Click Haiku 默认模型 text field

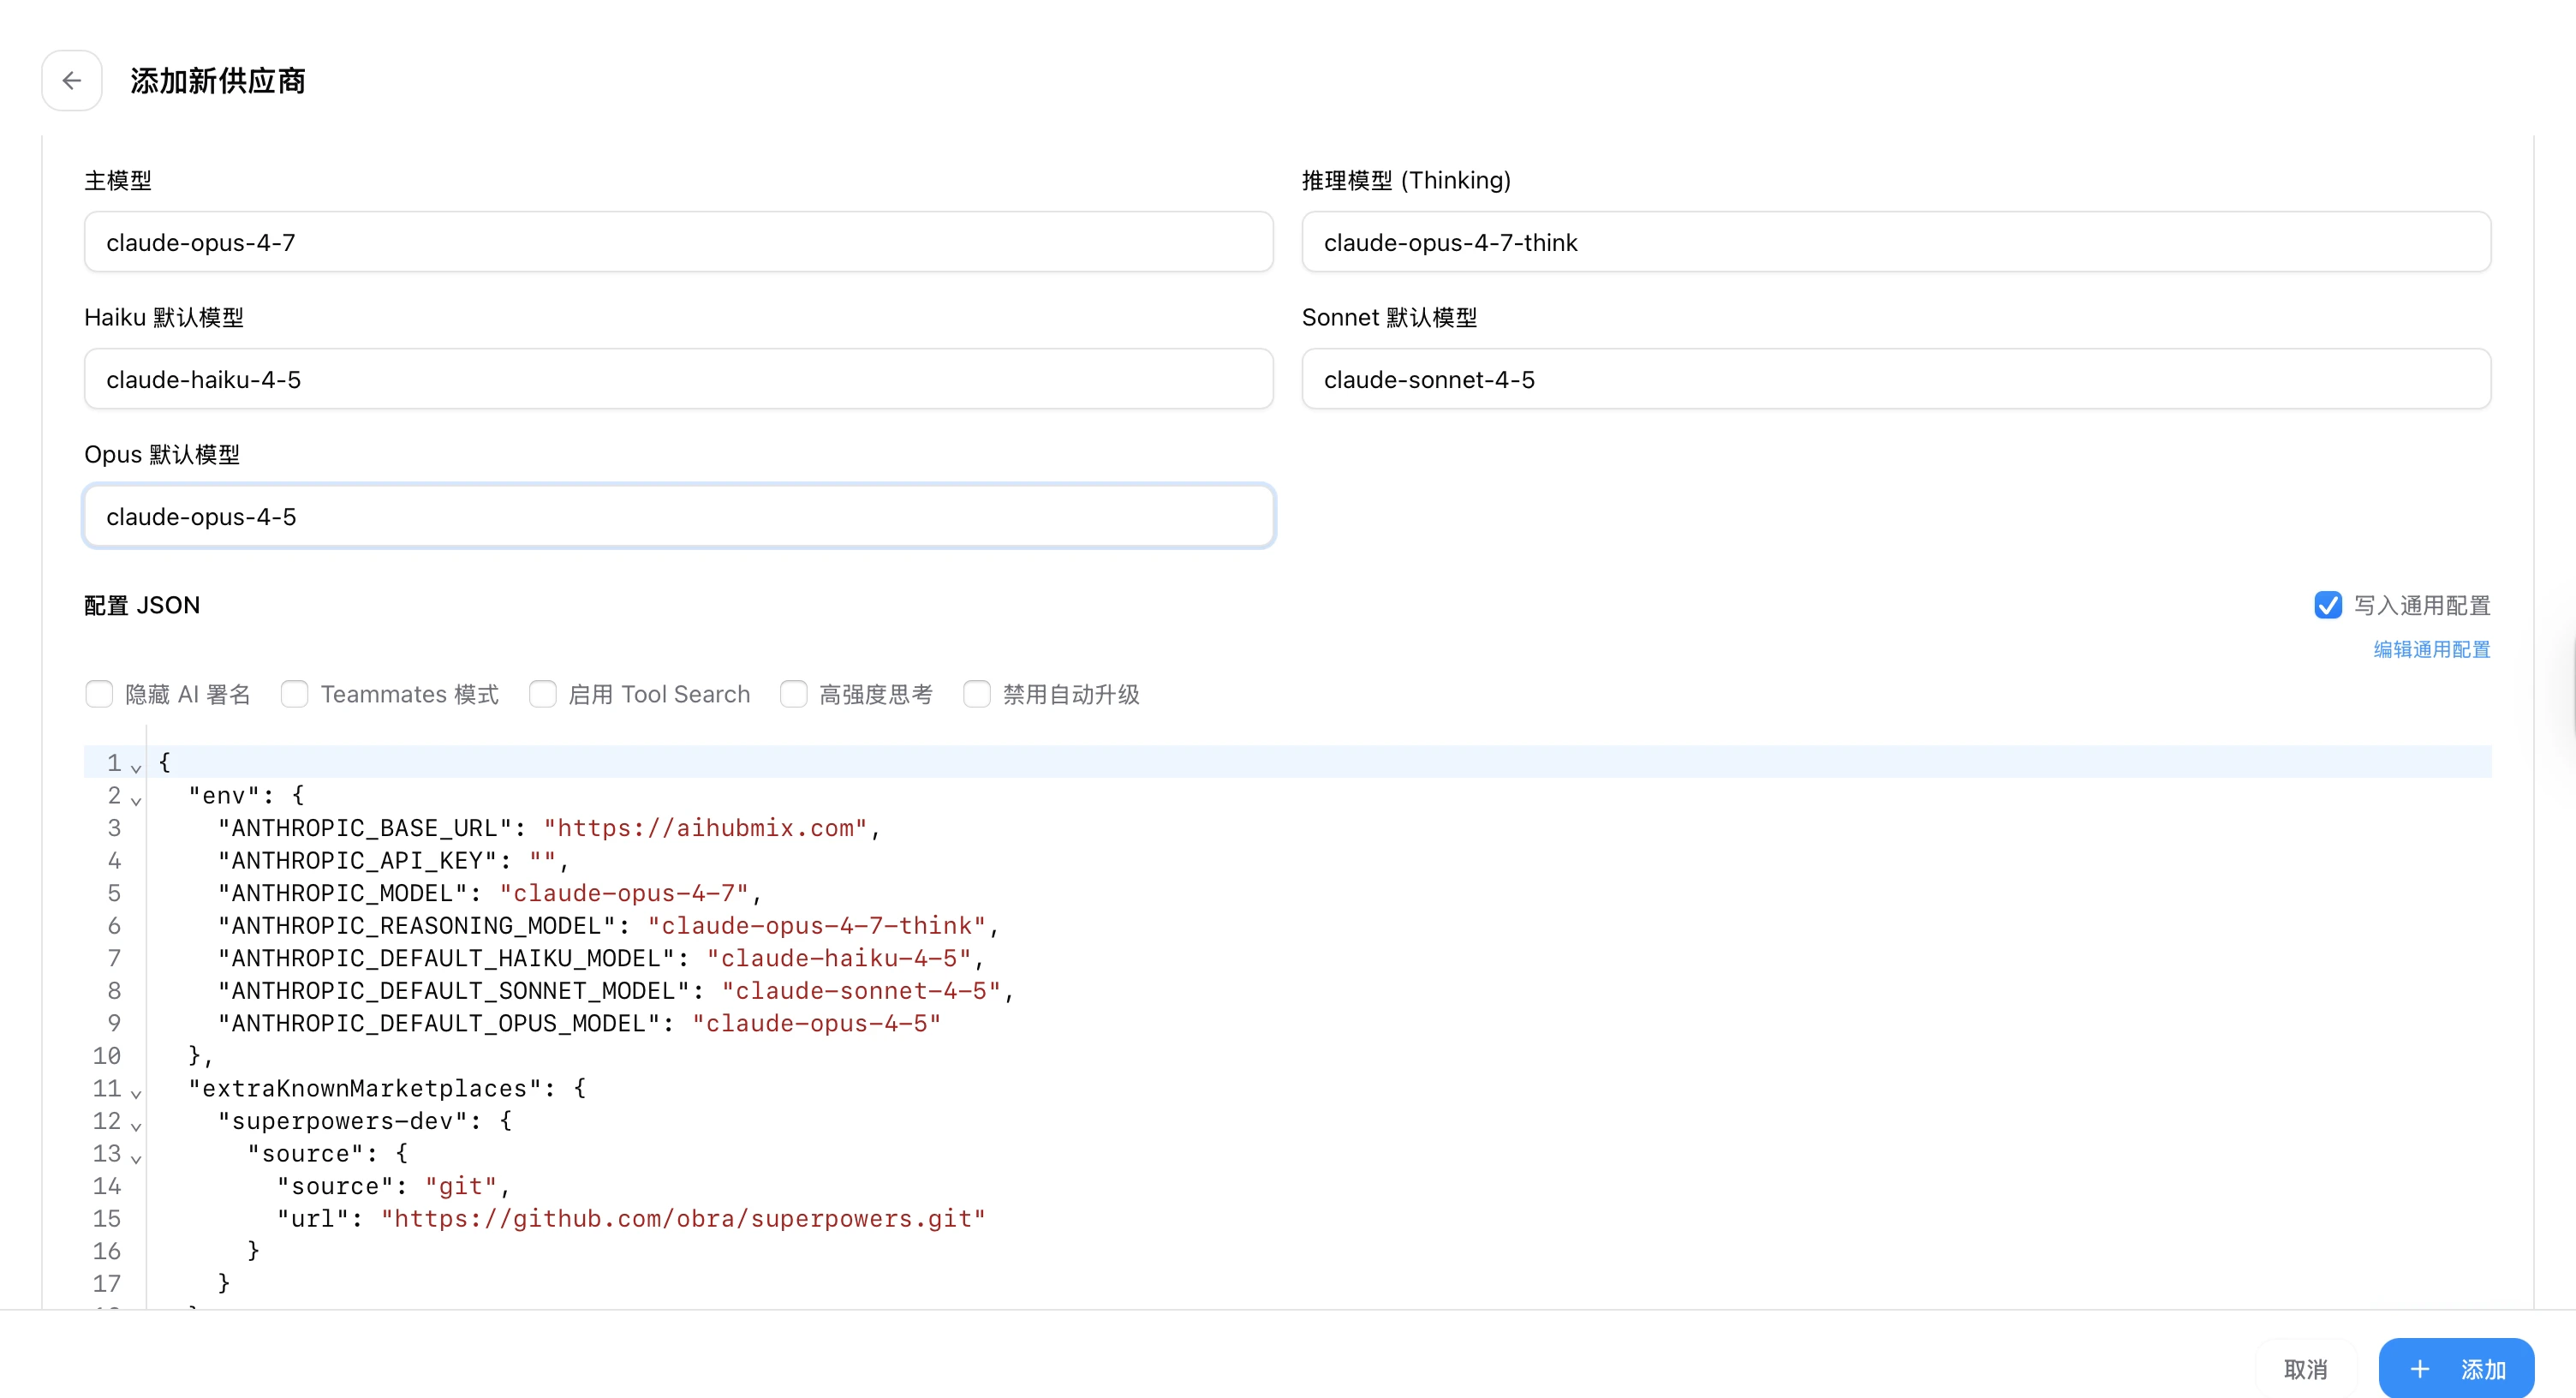click(678, 379)
